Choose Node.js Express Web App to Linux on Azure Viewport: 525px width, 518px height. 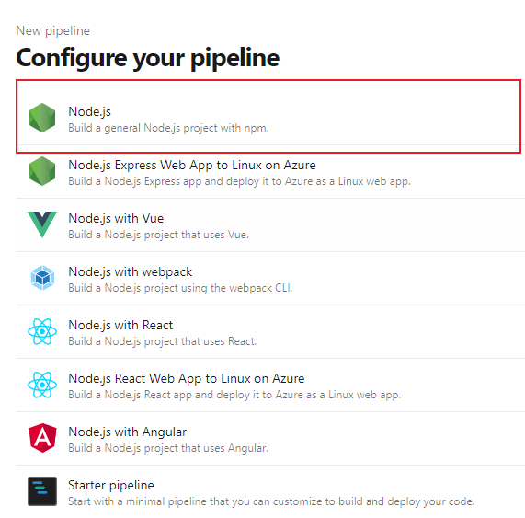[192, 165]
